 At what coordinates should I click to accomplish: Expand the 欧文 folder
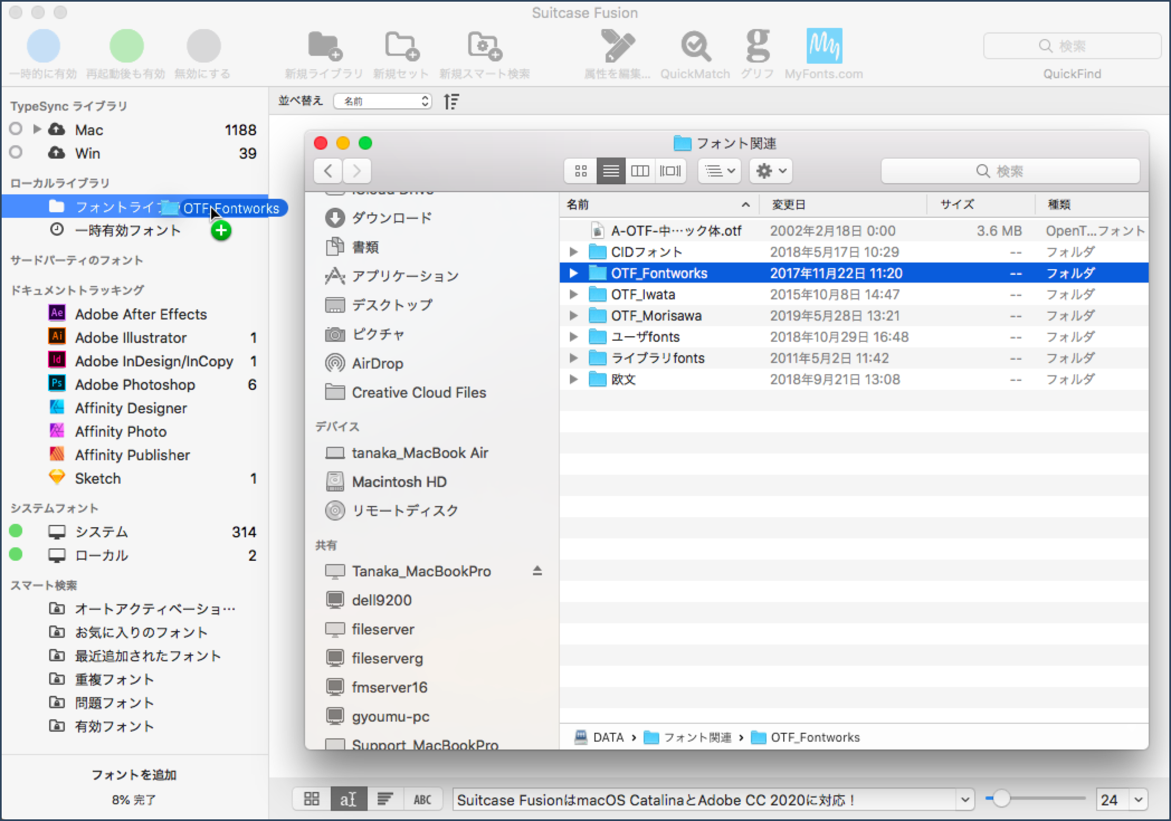click(573, 379)
